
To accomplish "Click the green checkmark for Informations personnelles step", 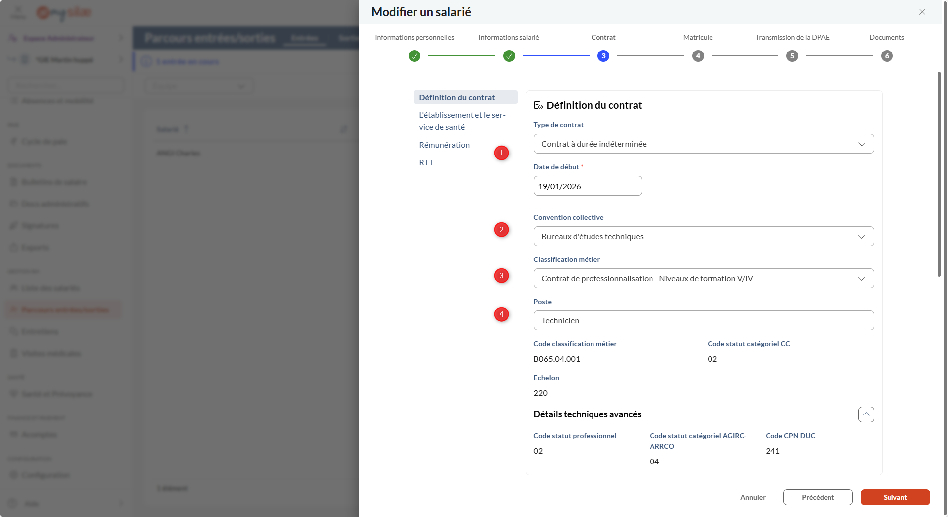I will (x=415, y=56).
